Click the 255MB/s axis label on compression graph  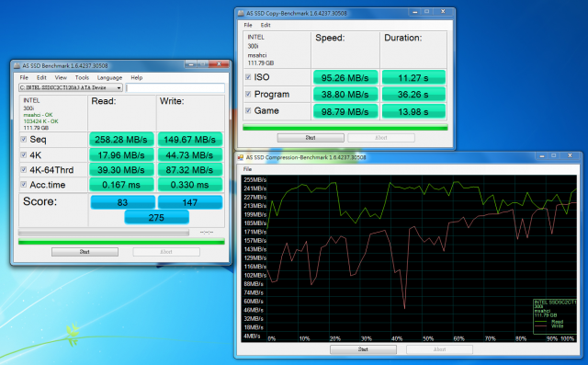[255, 179]
